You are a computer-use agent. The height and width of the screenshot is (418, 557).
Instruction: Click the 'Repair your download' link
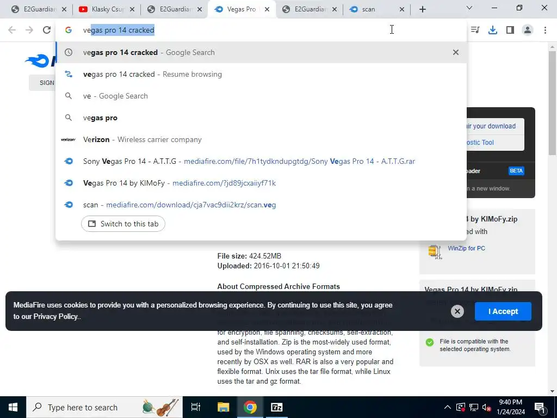point(491,126)
